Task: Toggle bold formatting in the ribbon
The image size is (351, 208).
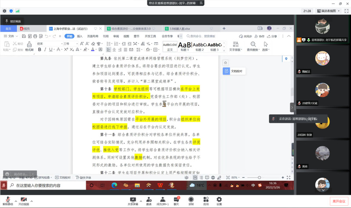Action: click(40, 50)
